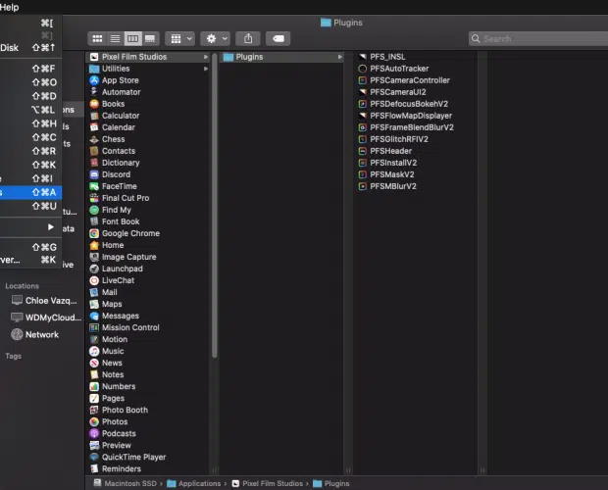Screen dimensions: 608x490
Task: Open the group-by arrangement dropdown
Action: pyautogui.click(x=179, y=39)
